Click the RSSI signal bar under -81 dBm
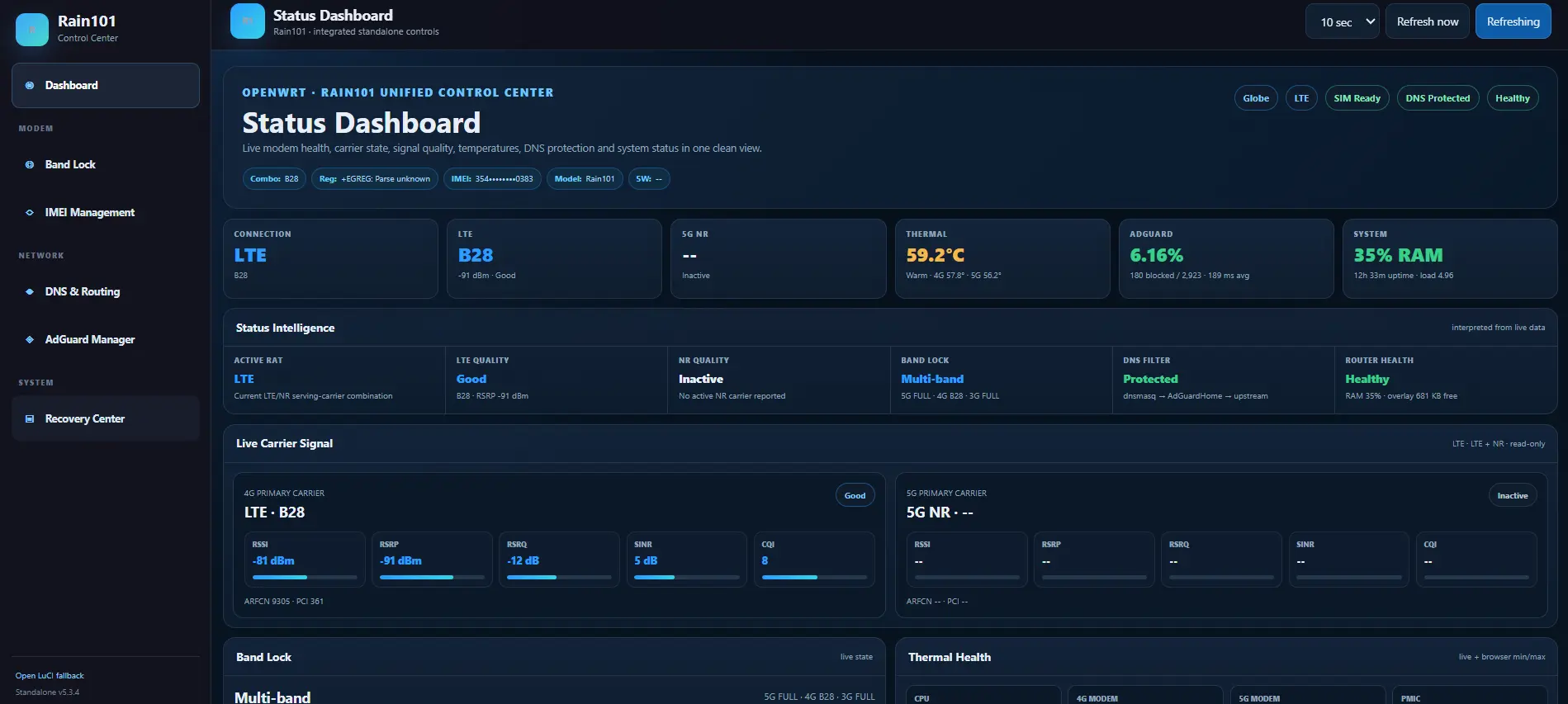Screen dimensions: 1568x704 (x=305, y=577)
